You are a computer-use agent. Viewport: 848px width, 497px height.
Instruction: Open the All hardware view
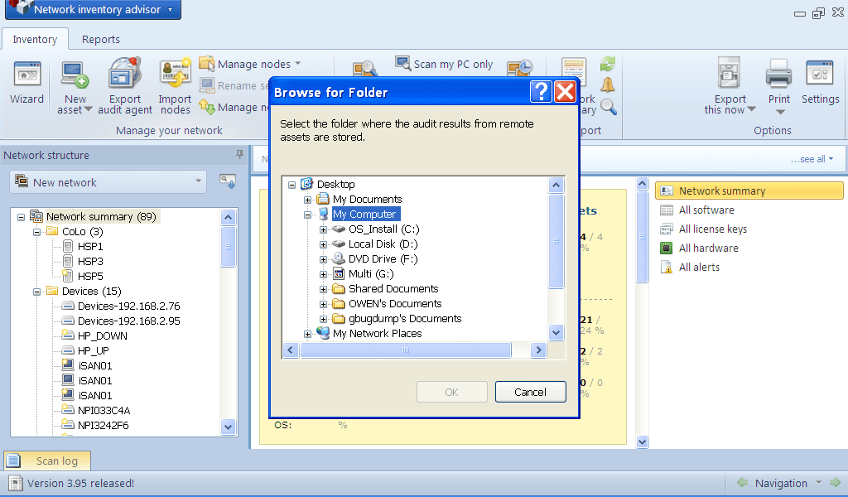coord(709,248)
